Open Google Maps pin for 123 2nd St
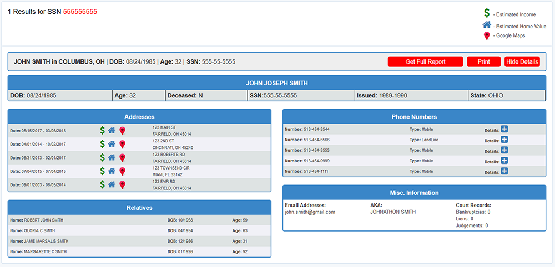555x267 pixels. tap(122, 145)
